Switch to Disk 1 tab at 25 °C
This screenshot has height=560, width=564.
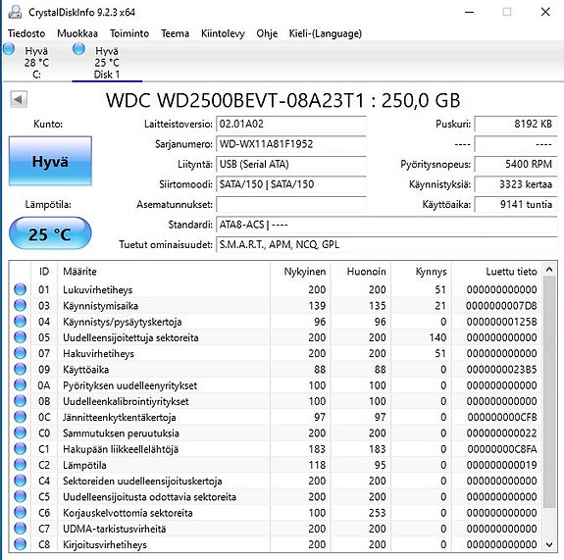[107, 62]
